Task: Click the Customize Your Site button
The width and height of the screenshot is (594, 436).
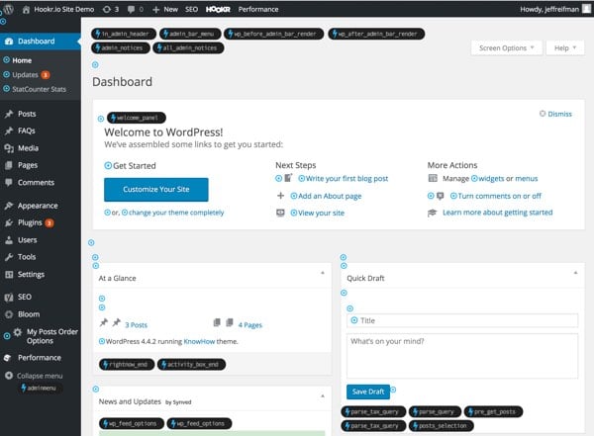Action: tap(156, 189)
